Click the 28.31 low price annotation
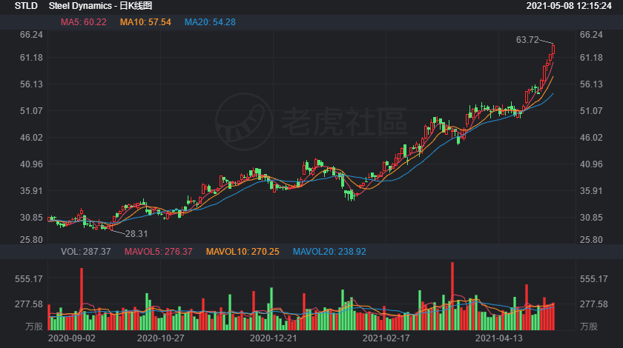The width and height of the screenshot is (623, 348). [x=136, y=234]
